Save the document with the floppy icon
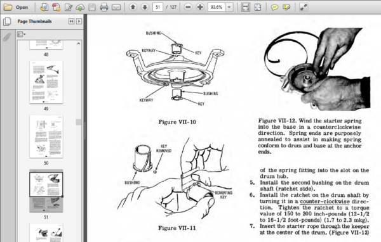Screen dimensions: 381x242 tap(92, 7)
